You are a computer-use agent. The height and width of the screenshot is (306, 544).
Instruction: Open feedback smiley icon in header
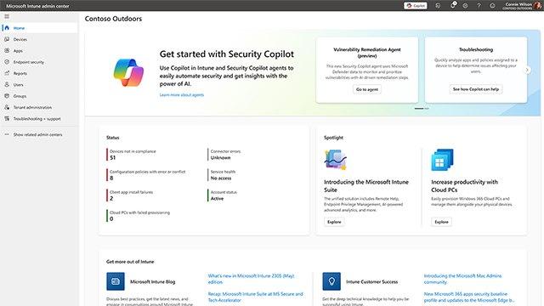(492, 6)
